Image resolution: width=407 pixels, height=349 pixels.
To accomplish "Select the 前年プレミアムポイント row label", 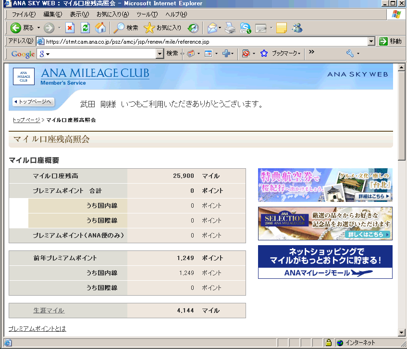I will (65, 258).
